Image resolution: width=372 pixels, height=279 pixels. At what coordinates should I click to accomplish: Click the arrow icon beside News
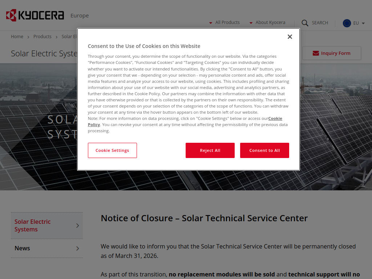pos(77,248)
